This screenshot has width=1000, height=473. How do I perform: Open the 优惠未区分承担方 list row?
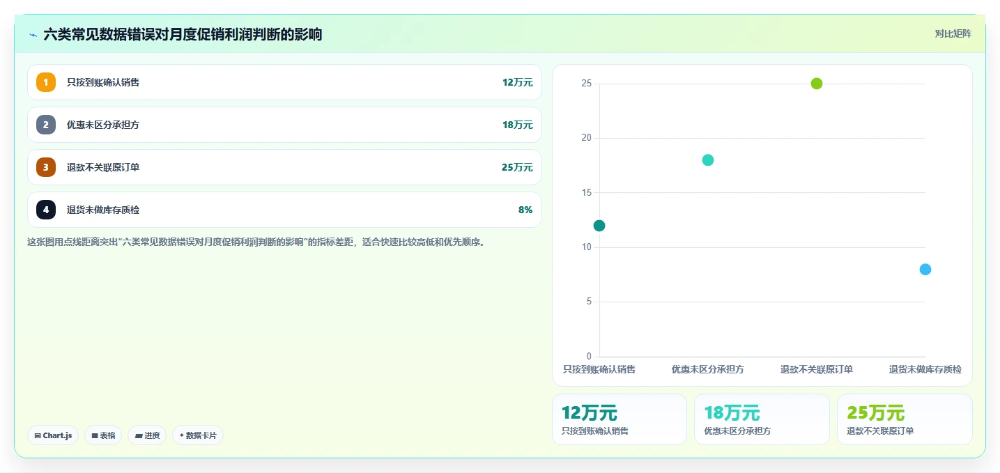click(x=284, y=125)
